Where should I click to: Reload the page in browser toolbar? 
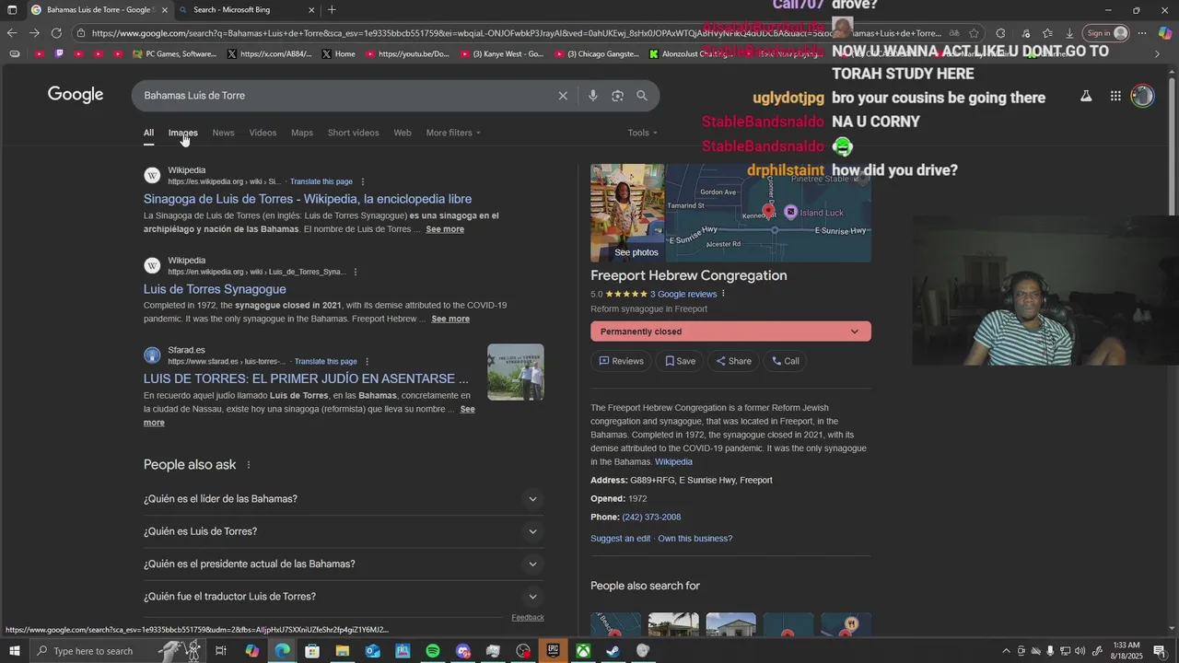[x=56, y=33]
